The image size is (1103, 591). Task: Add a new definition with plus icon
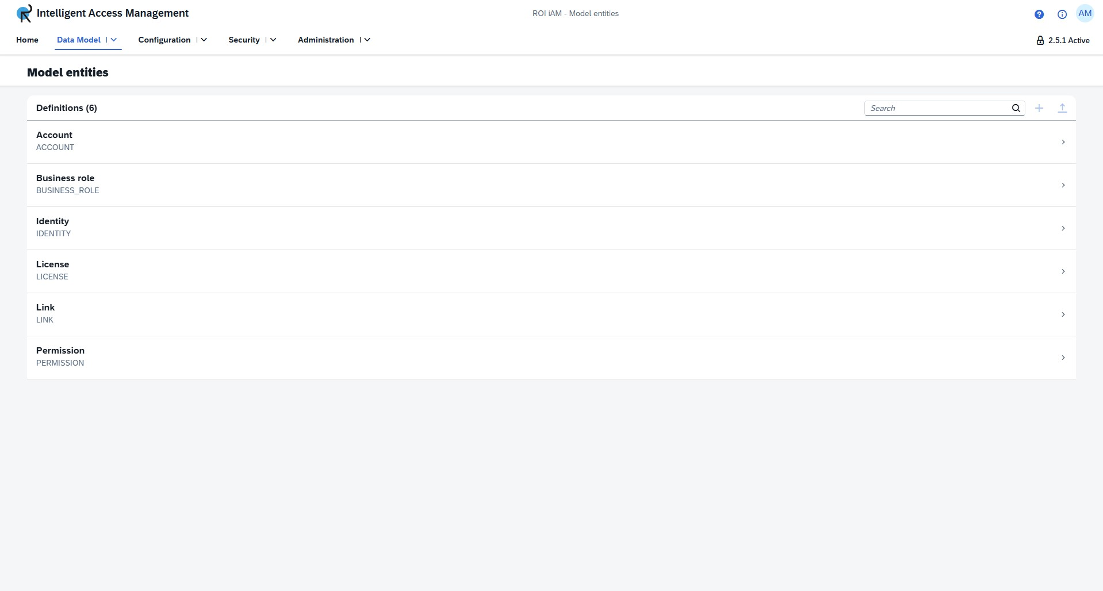click(x=1039, y=108)
